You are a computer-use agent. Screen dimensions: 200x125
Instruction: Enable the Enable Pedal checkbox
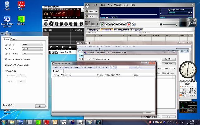[6, 71]
